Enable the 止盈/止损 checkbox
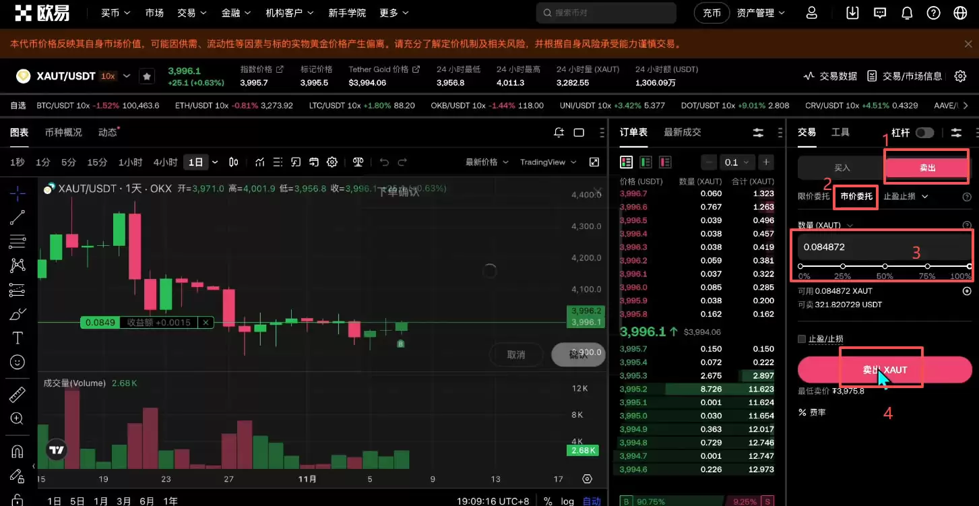The image size is (979, 506). (802, 338)
